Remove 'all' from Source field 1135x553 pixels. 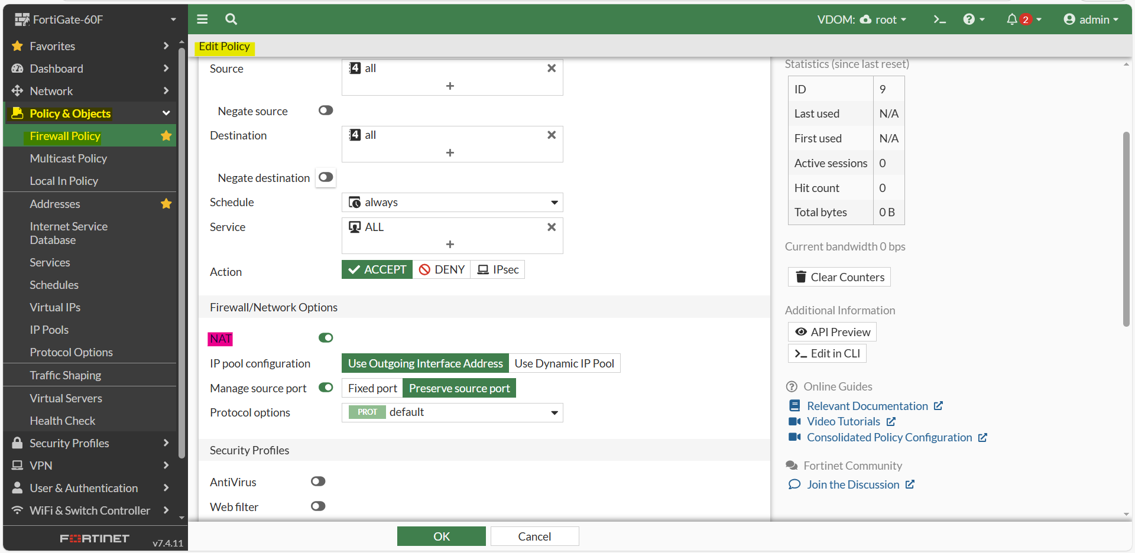click(552, 69)
